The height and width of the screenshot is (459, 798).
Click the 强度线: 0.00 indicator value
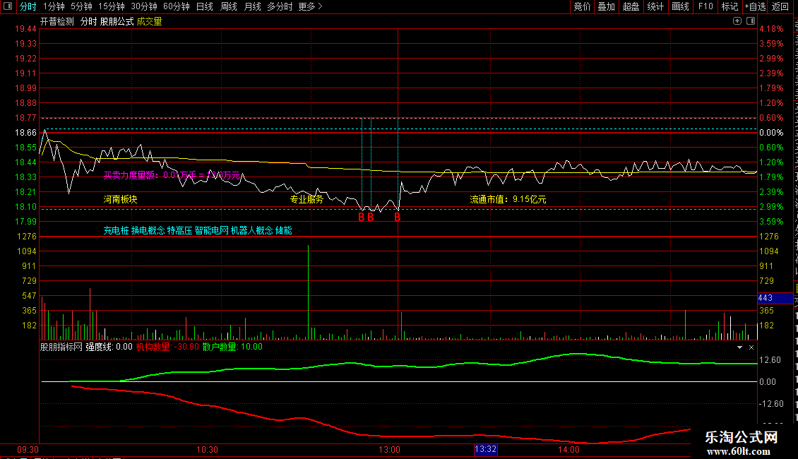point(109,347)
